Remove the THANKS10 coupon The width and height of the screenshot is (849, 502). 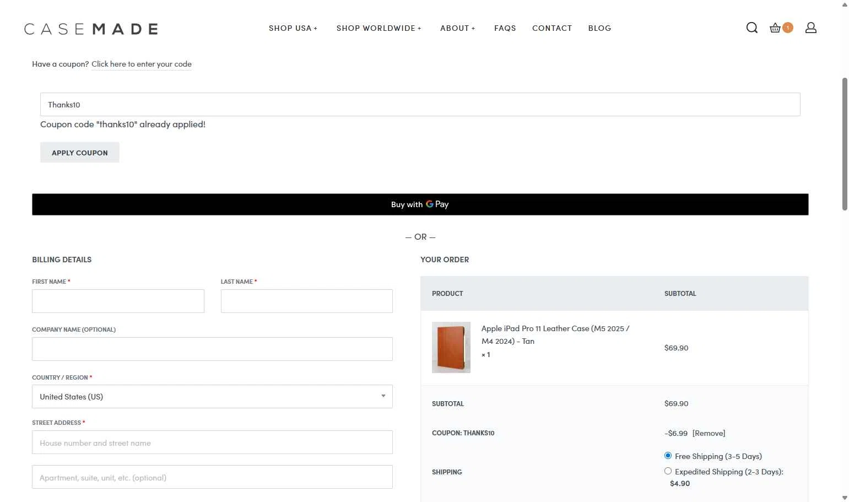pyautogui.click(x=709, y=433)
